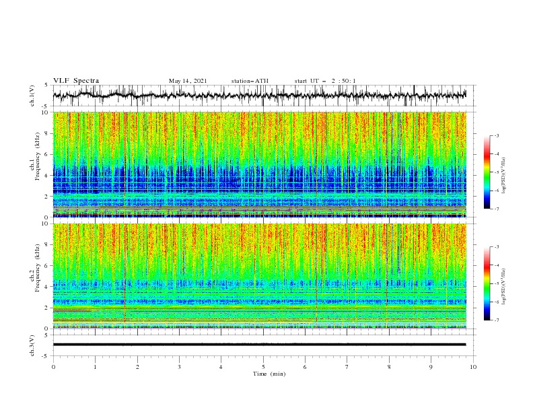Click the time axis tick labeled 10
Screen dimensions: 533x412
tap(473, 367)
